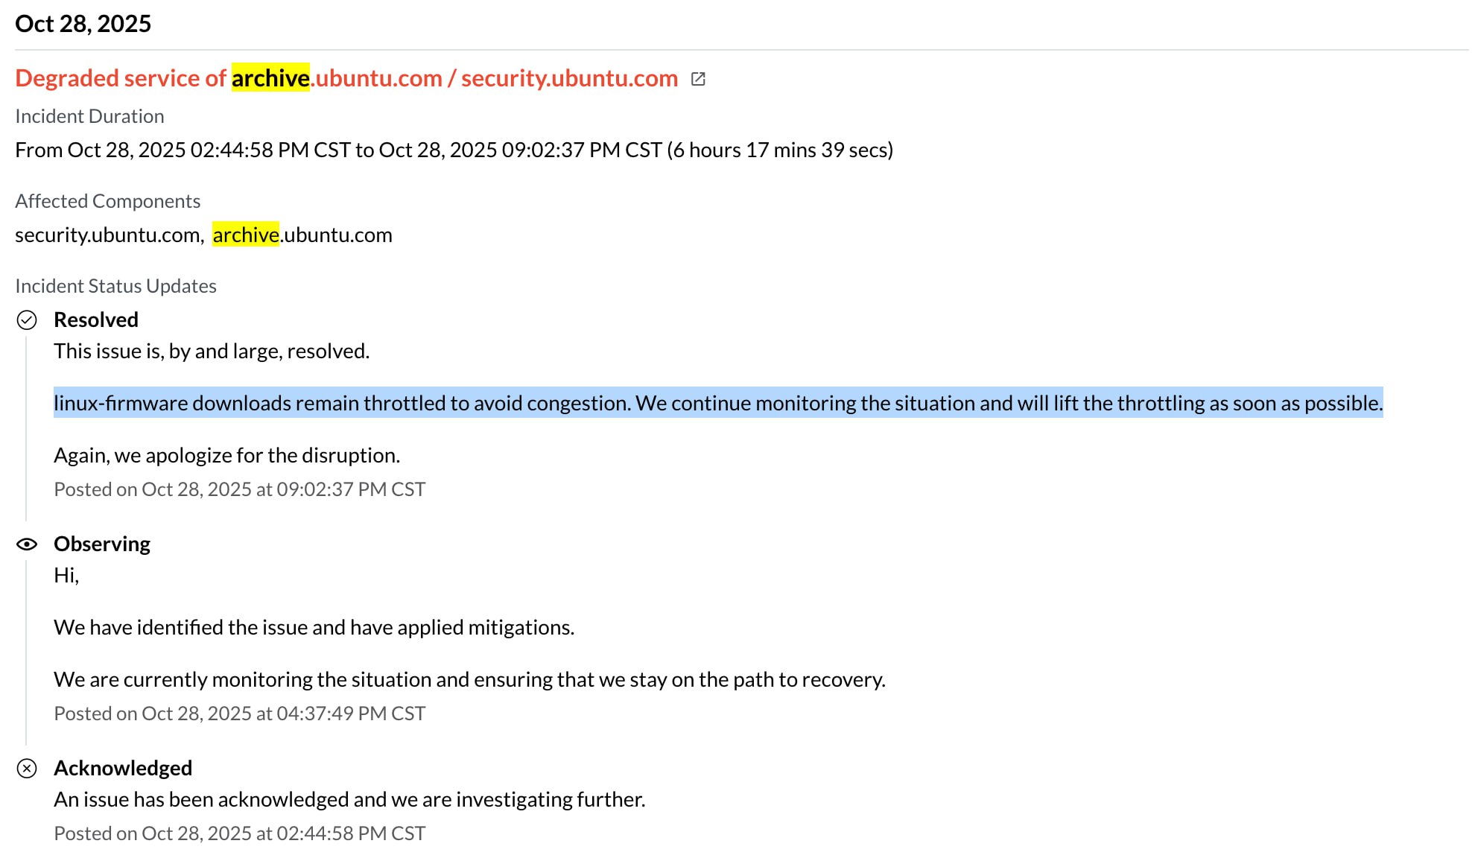
Task: Click the 04:37:49 PM posted timestamp
Action: 239,714
